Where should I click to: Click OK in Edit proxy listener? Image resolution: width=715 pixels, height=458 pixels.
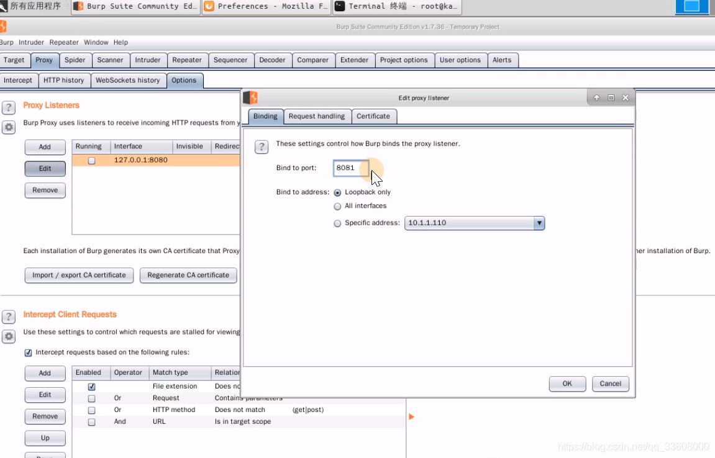pyautogui.click(x=567, y=384)
